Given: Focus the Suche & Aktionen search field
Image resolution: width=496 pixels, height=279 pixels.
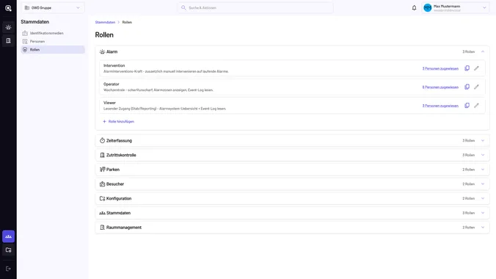Looking at the screenshot, I should pyautogui.click(x=255, y=8).
